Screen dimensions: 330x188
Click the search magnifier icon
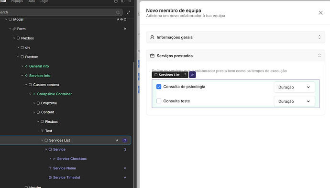click(118, 12)
